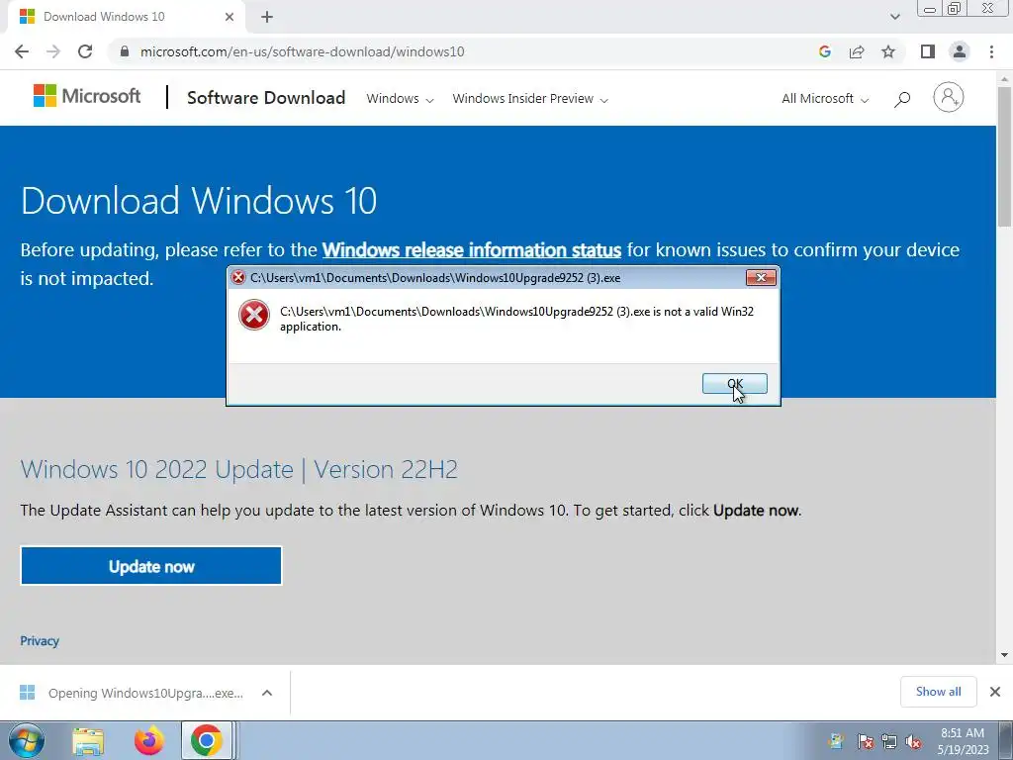Click the Microsoft sign-in account icon
Image resolution: width=1013 pixels, height=760 pixels.
(948, 98)
